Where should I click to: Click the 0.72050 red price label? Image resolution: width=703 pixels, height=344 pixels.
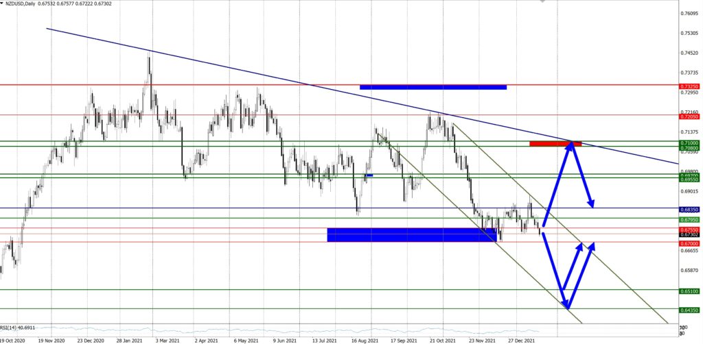[x=689, y=116]
